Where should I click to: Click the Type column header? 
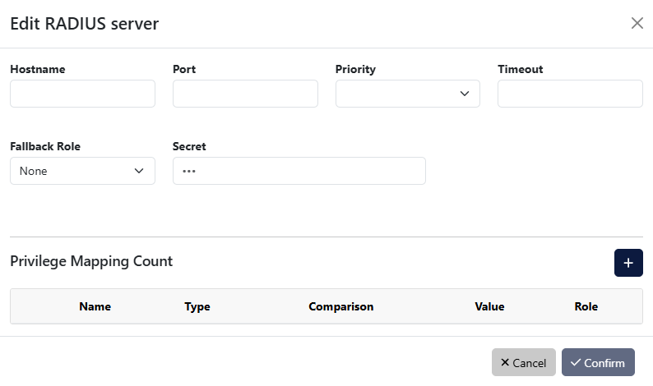click(x=197, y=306)
